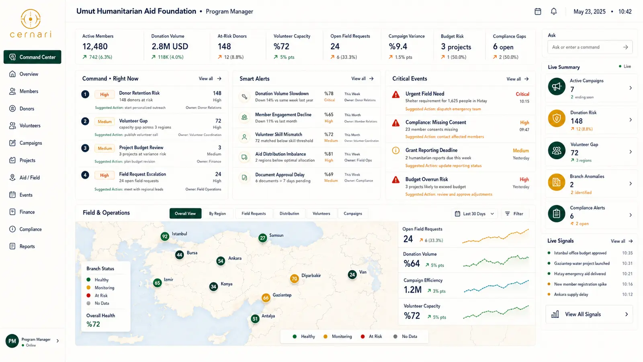
Task: Click View all in Live Signals
Action: [x=622, y=241]
